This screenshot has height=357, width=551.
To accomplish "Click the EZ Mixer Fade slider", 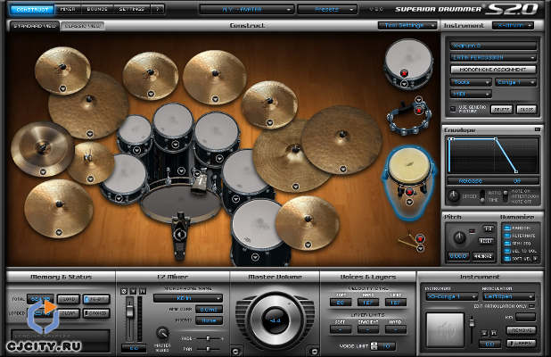I will [x=208, y=338].
